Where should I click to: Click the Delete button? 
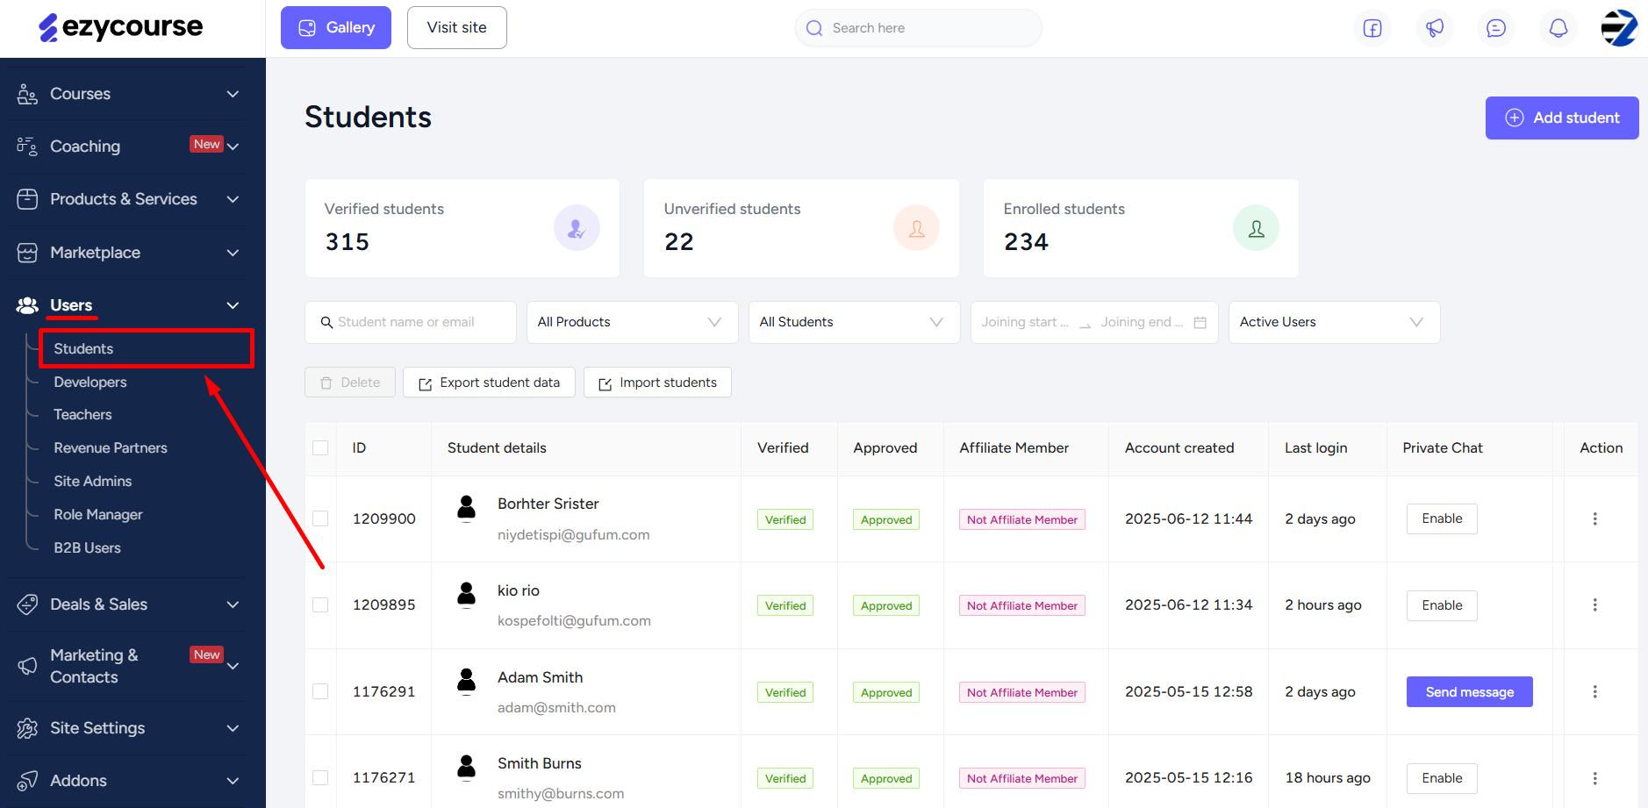pyautogui.click(x=350, y=383)
